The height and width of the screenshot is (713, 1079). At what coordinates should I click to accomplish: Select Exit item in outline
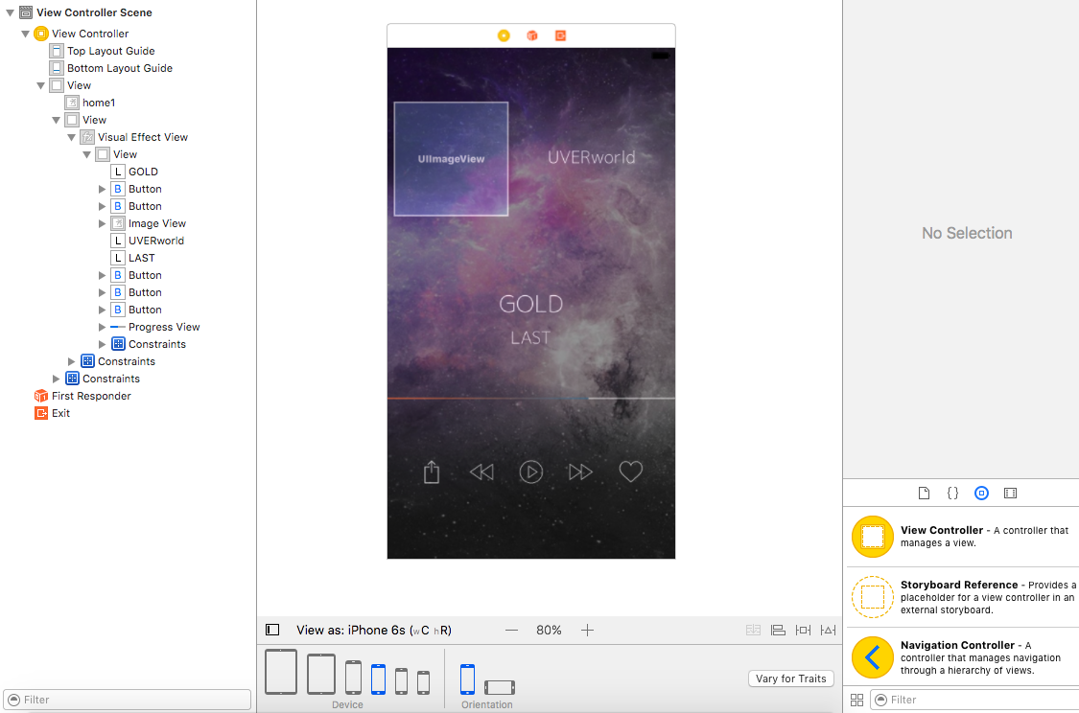point(60,413)
